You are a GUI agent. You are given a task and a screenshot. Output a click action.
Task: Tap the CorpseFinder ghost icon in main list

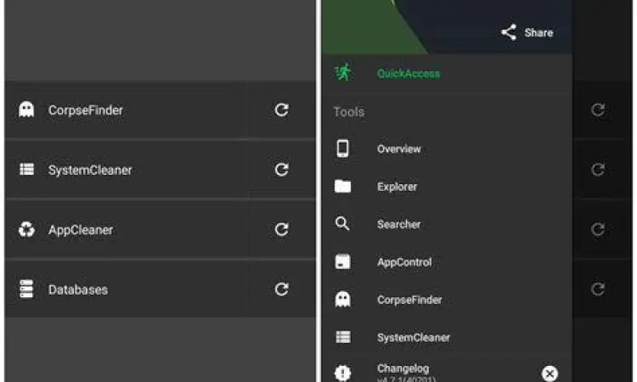coord(26,110)
